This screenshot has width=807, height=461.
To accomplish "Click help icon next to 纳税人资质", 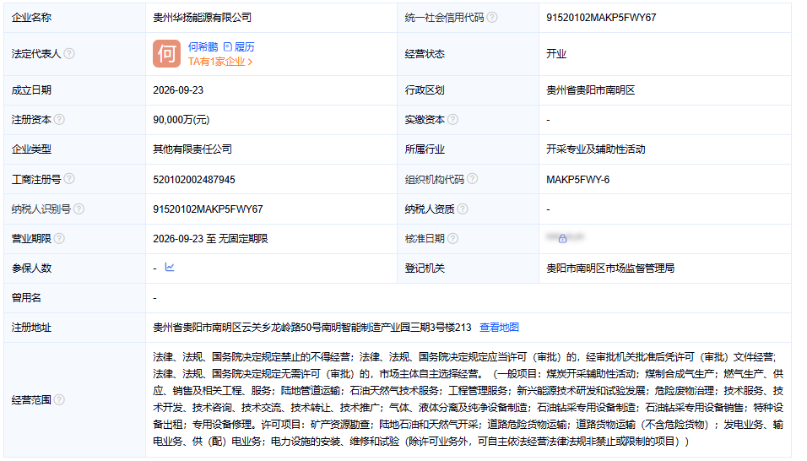I will point(463,209).
